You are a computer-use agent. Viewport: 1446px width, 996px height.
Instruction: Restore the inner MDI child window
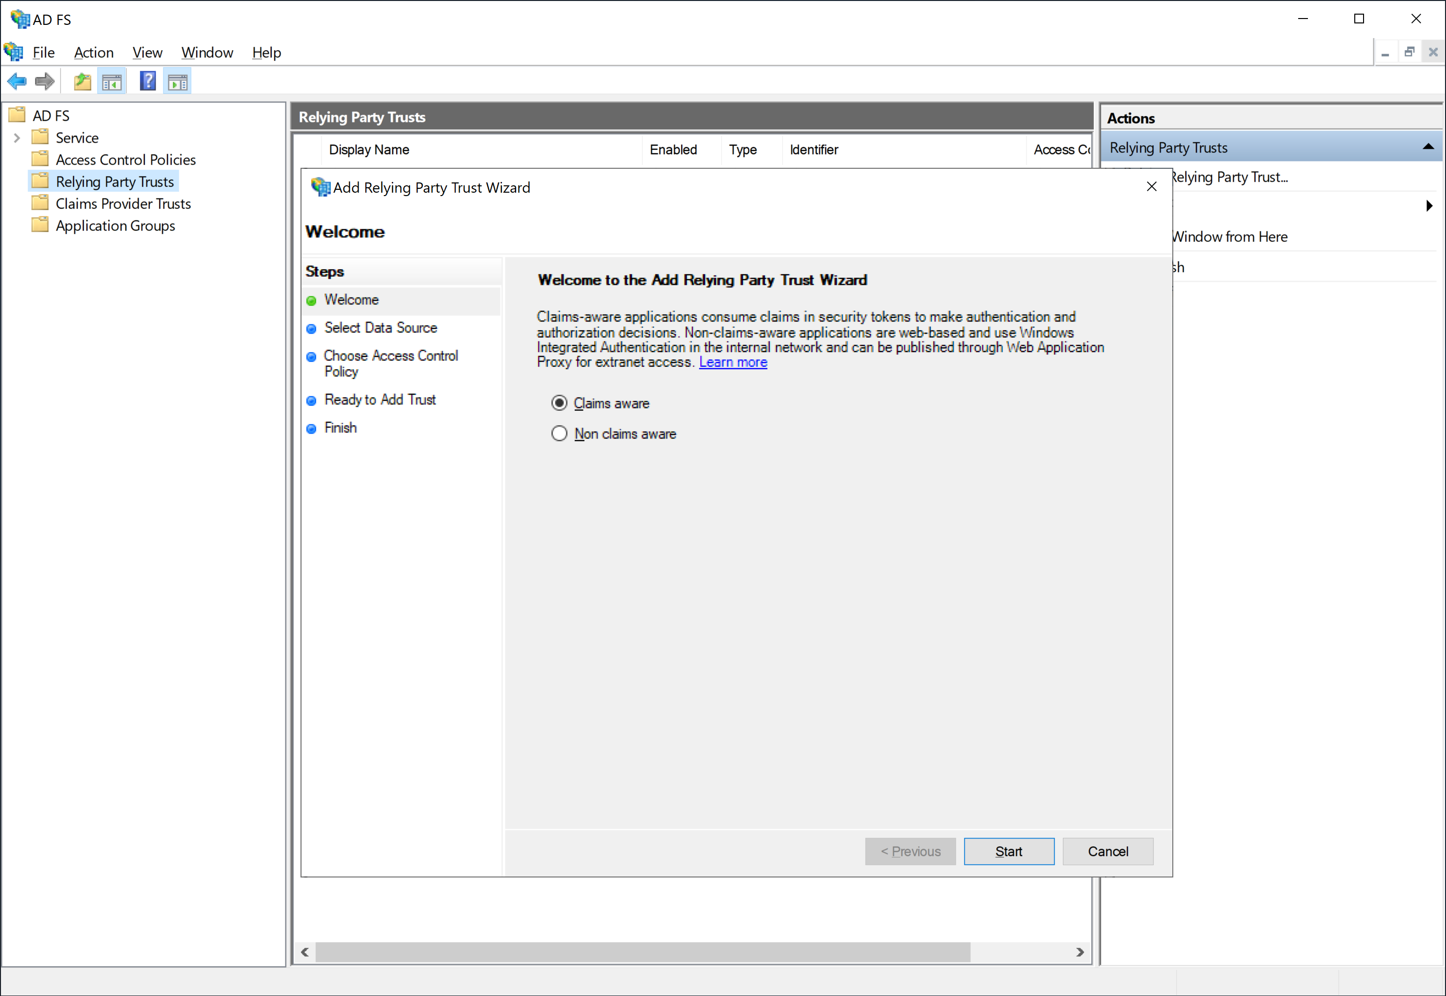[x=1409, y=52]
